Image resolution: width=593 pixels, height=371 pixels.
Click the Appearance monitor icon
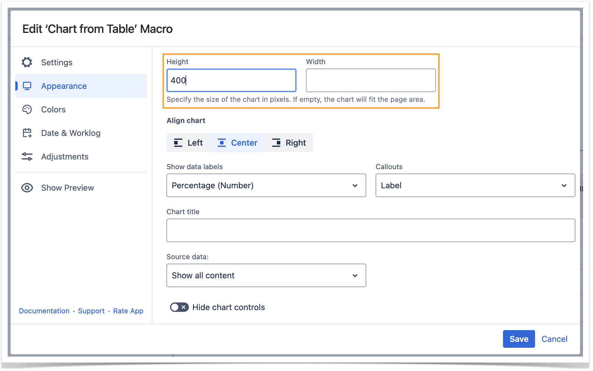pyautogui.click(x=27, y=86)
